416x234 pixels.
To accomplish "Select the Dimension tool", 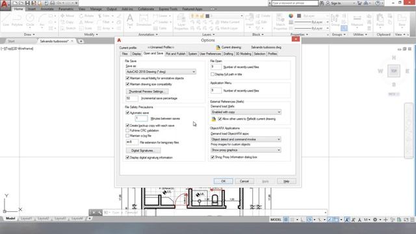I will click(x=144, y=20).
